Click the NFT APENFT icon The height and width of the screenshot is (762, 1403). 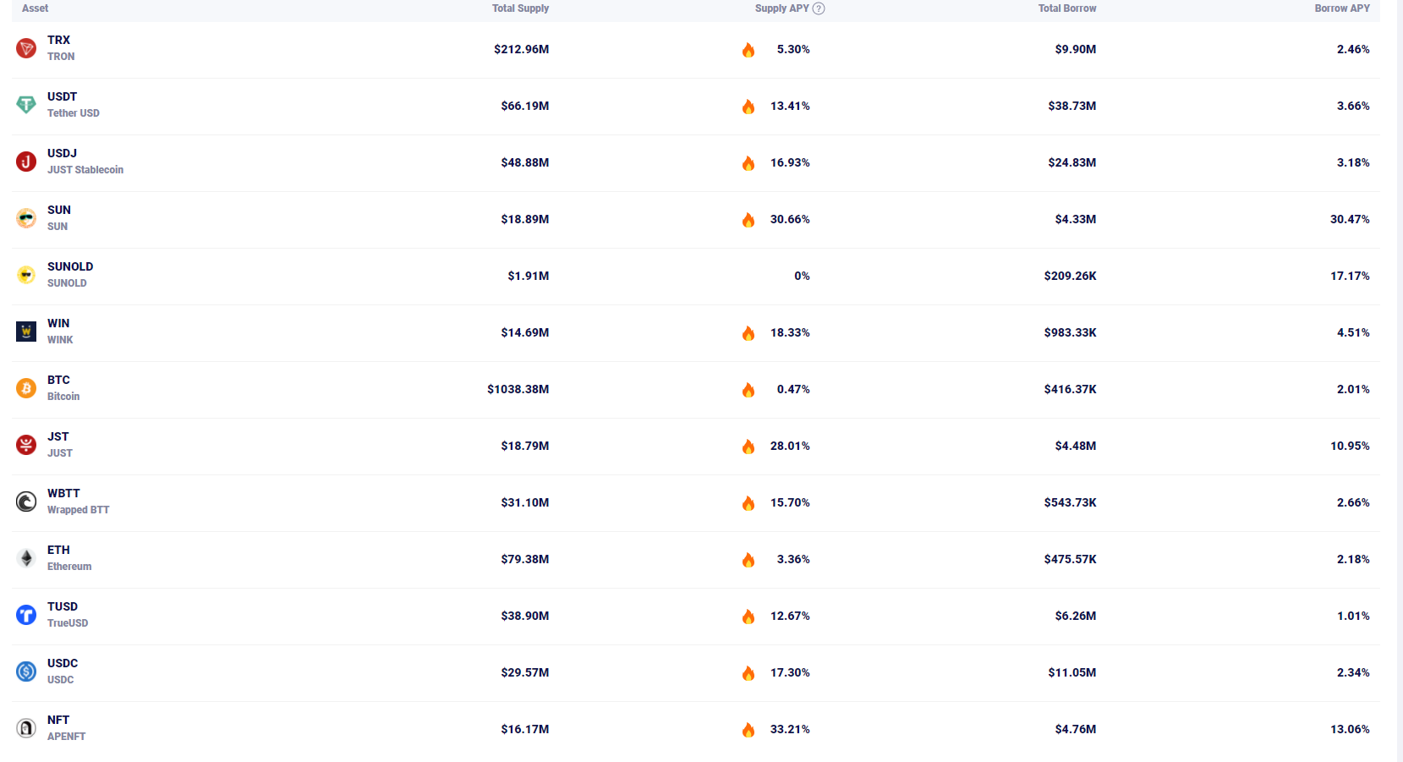26,728
